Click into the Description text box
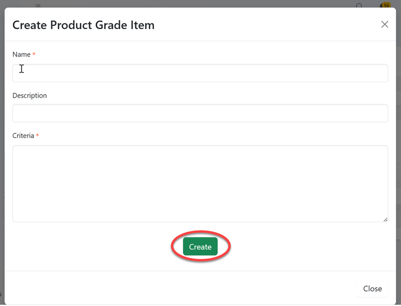This screenshot has height=306, width=401. 200,113
